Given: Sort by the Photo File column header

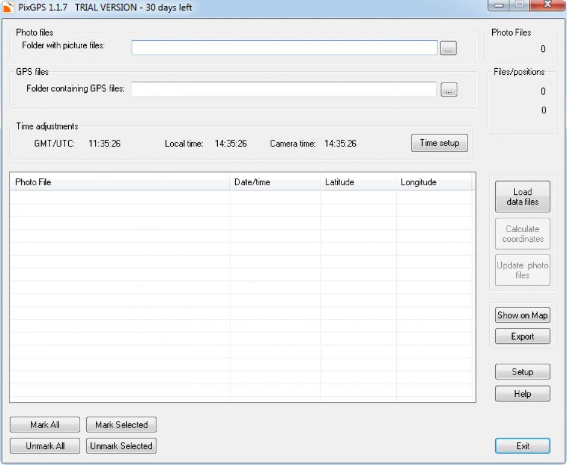Looking at the screenshot, I should point(119,182).
